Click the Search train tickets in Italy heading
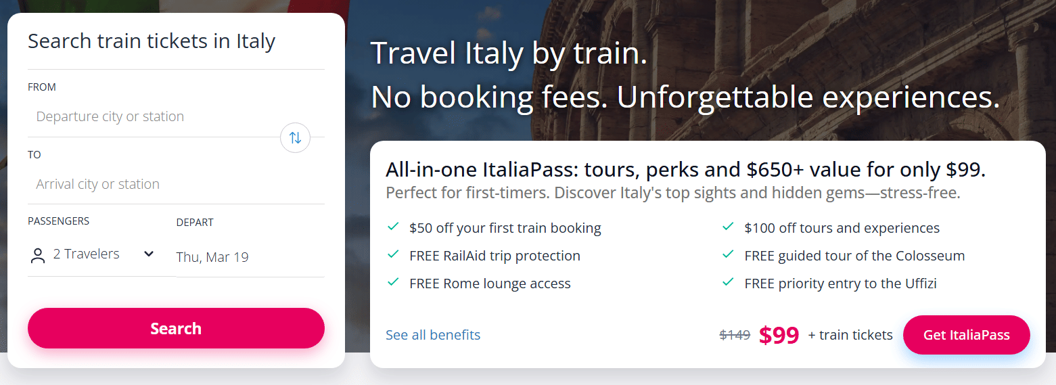This screenshot has height=385, width=1056. tap(152, 41)
